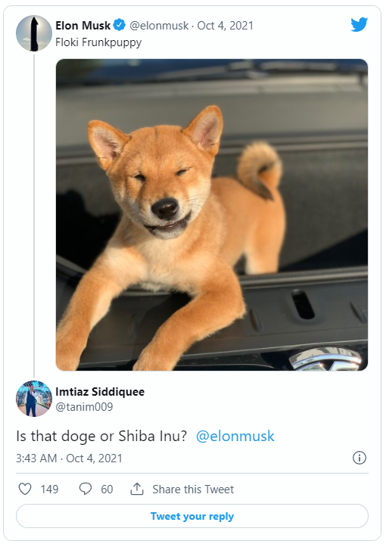Click the Tweet your reply button
386x547 pixels.
[x=192, y=516]
